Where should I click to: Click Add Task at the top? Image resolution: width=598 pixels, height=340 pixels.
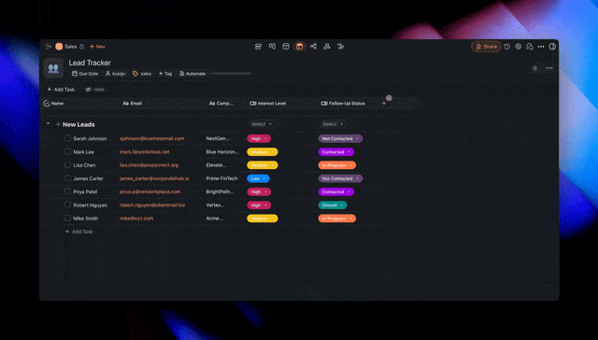point(61,90)
